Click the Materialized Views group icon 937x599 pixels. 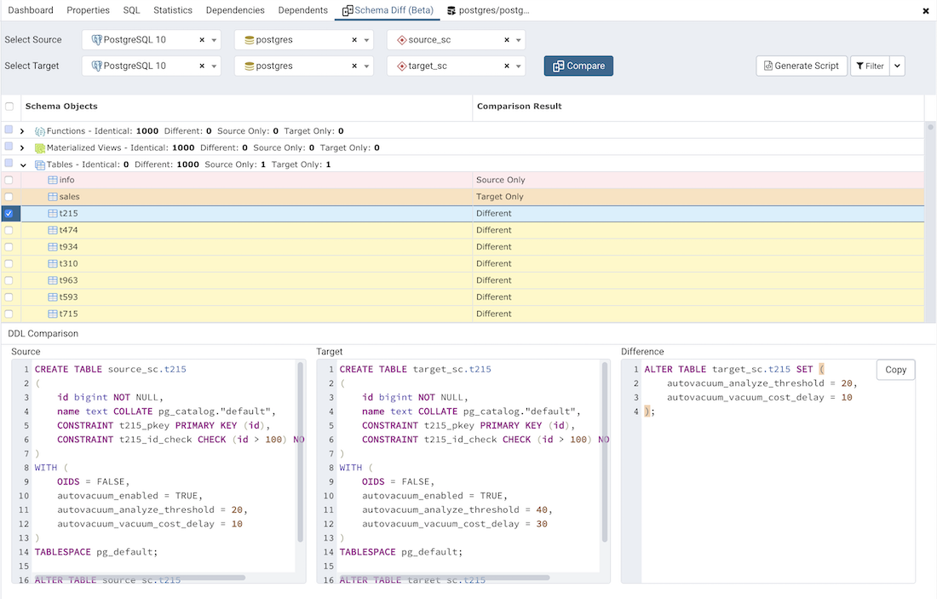pyautogui.click(x=40, y=148)
